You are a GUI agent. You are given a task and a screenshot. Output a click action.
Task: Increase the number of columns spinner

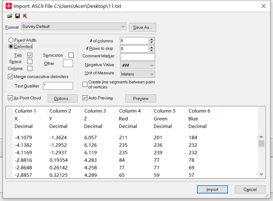pyautogui.click(x=151, y=39)
